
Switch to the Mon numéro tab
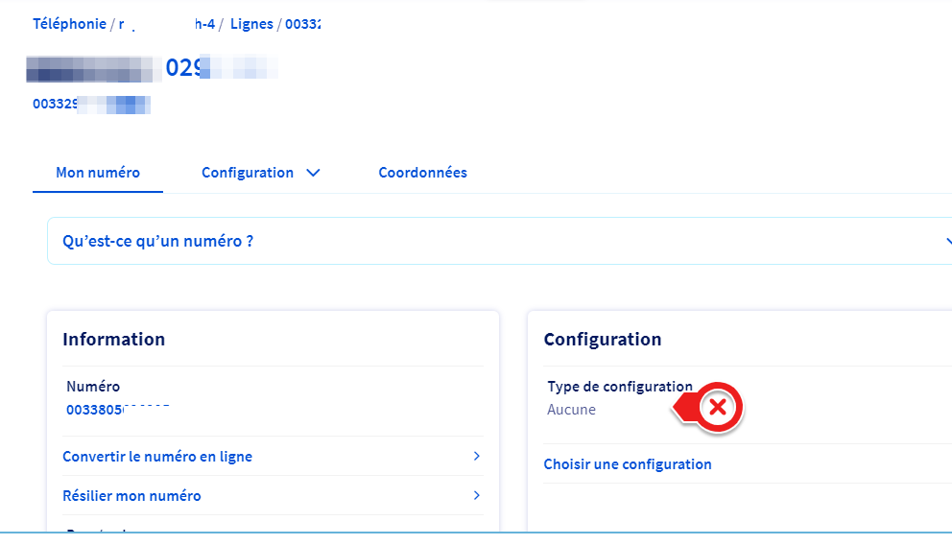pos(98,174)
